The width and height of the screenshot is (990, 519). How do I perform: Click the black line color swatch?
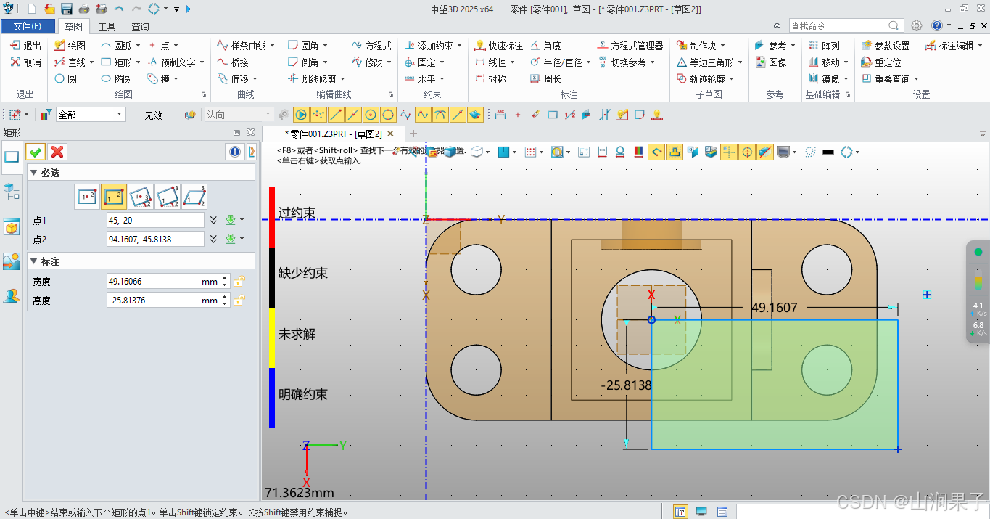[828, 152]
